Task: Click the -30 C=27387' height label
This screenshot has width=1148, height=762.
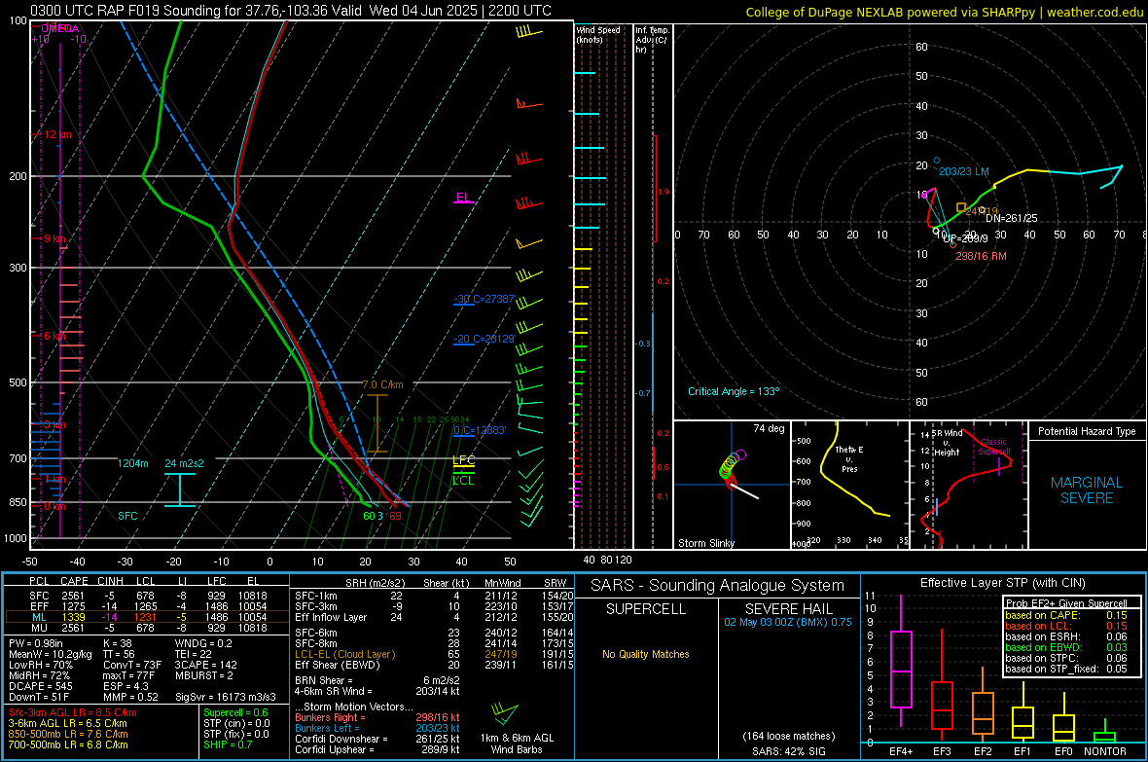Action: tap(484, 300)
